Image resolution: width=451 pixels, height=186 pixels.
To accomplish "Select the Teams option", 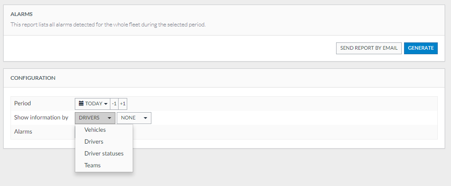I will pyautogui.click(x=93, y=165).
